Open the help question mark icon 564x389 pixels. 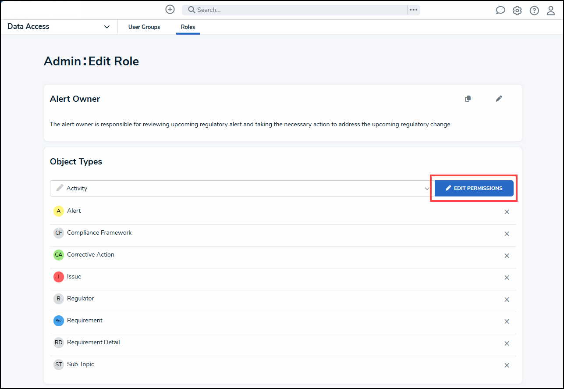tap(534, 11)
